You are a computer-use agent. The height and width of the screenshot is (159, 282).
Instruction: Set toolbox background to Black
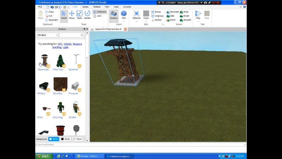pos(65,139)
